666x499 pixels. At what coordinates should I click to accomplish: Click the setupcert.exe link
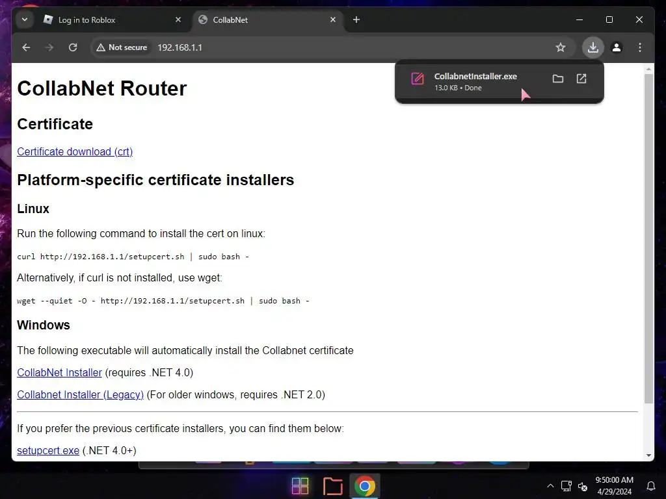click(x=48, y=451)
